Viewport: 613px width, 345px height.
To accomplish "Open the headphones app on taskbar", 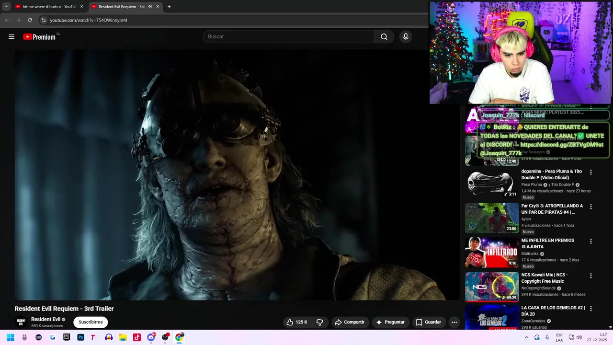I will click(x=109, y=337).
